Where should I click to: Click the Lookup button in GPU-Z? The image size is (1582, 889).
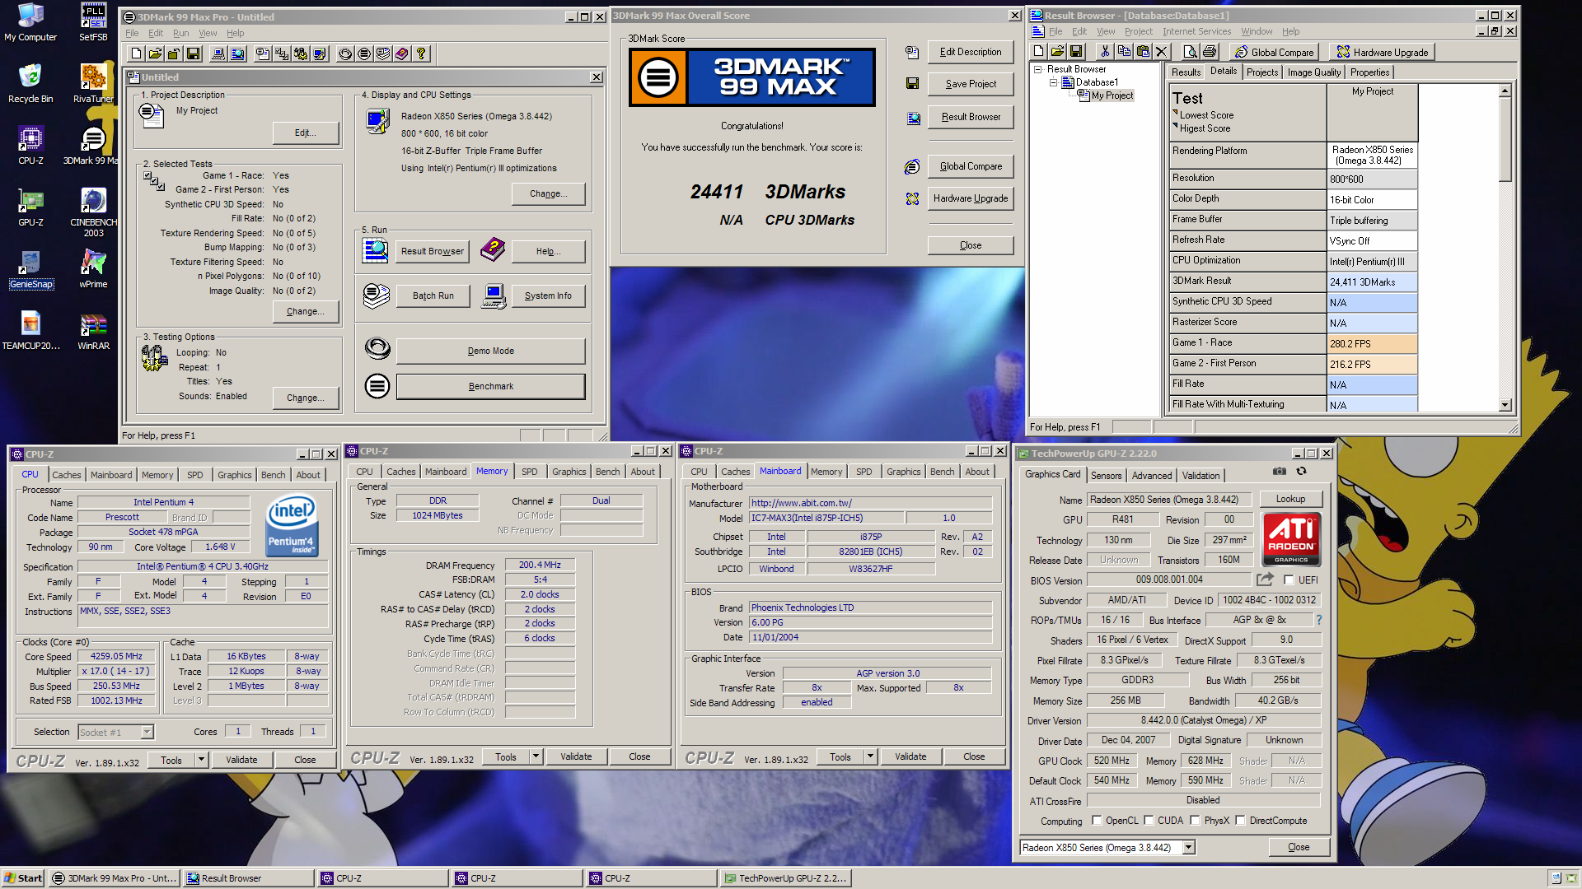pyautogui.click(x=1290, y=499)
